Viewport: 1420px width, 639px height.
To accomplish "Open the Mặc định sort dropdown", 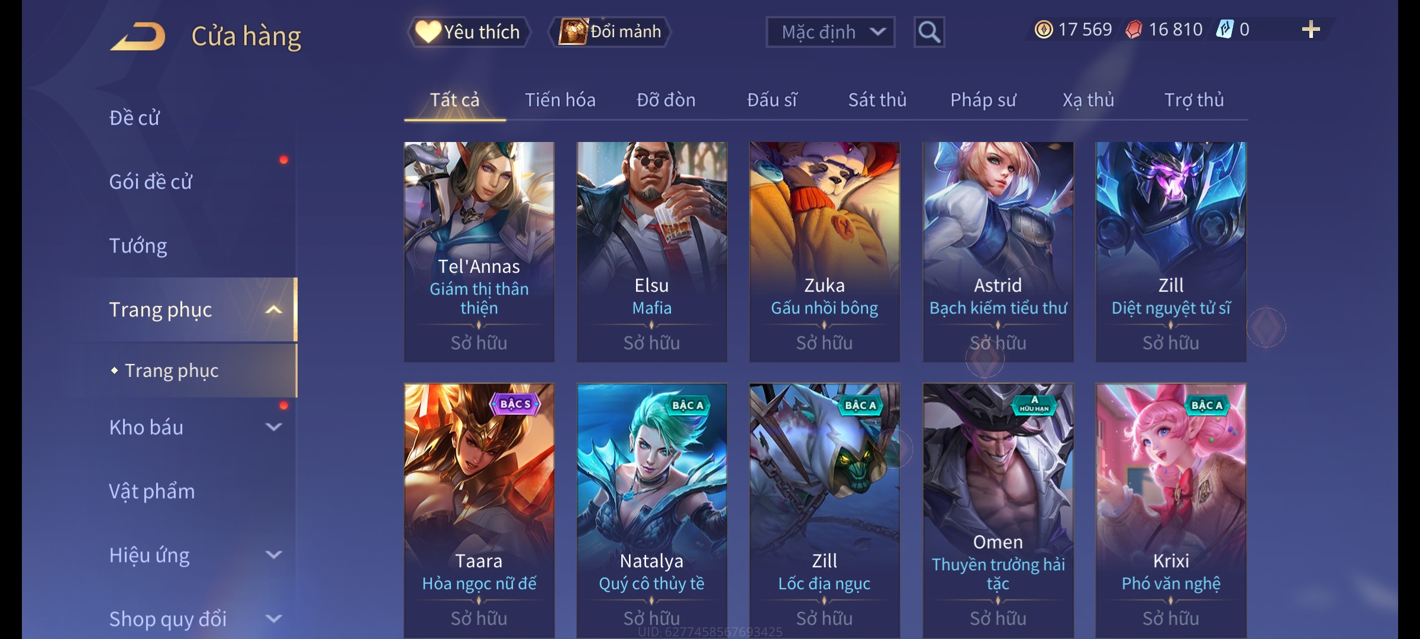I will [x=830, y=32].
